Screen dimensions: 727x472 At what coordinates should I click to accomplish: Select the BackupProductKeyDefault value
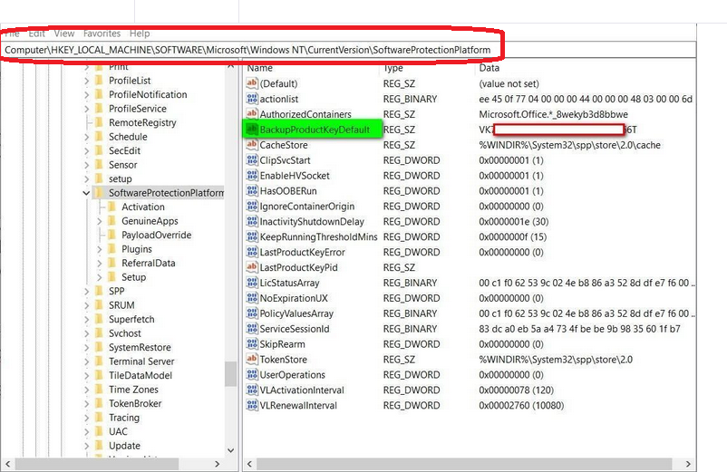(x=315, y=130)
